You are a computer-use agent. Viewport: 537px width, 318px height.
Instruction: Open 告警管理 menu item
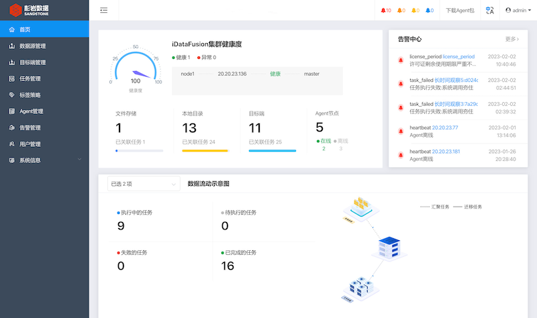[44, 127]
